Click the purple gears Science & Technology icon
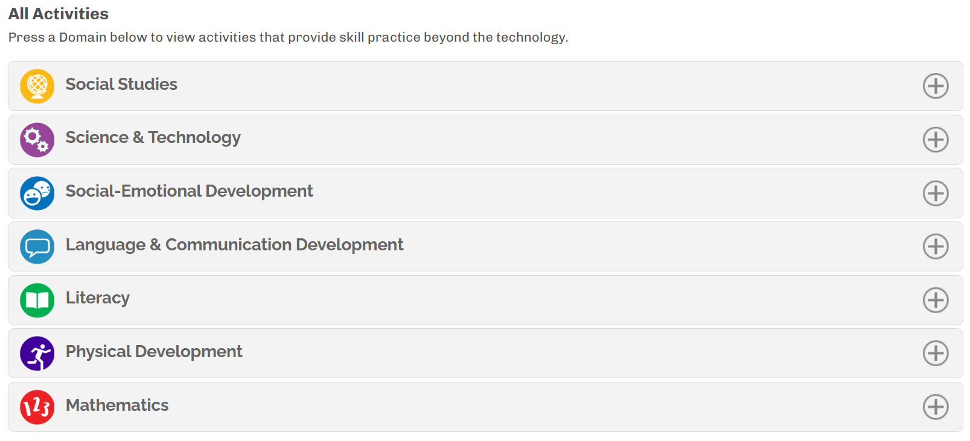 37,140
